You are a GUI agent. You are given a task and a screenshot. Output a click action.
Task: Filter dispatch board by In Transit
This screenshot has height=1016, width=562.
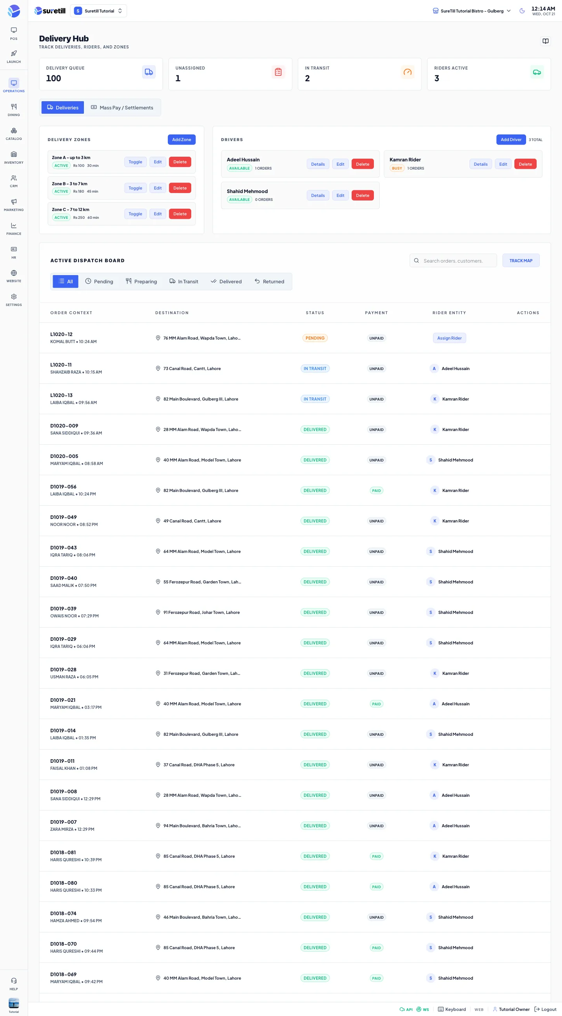(183, 281)
